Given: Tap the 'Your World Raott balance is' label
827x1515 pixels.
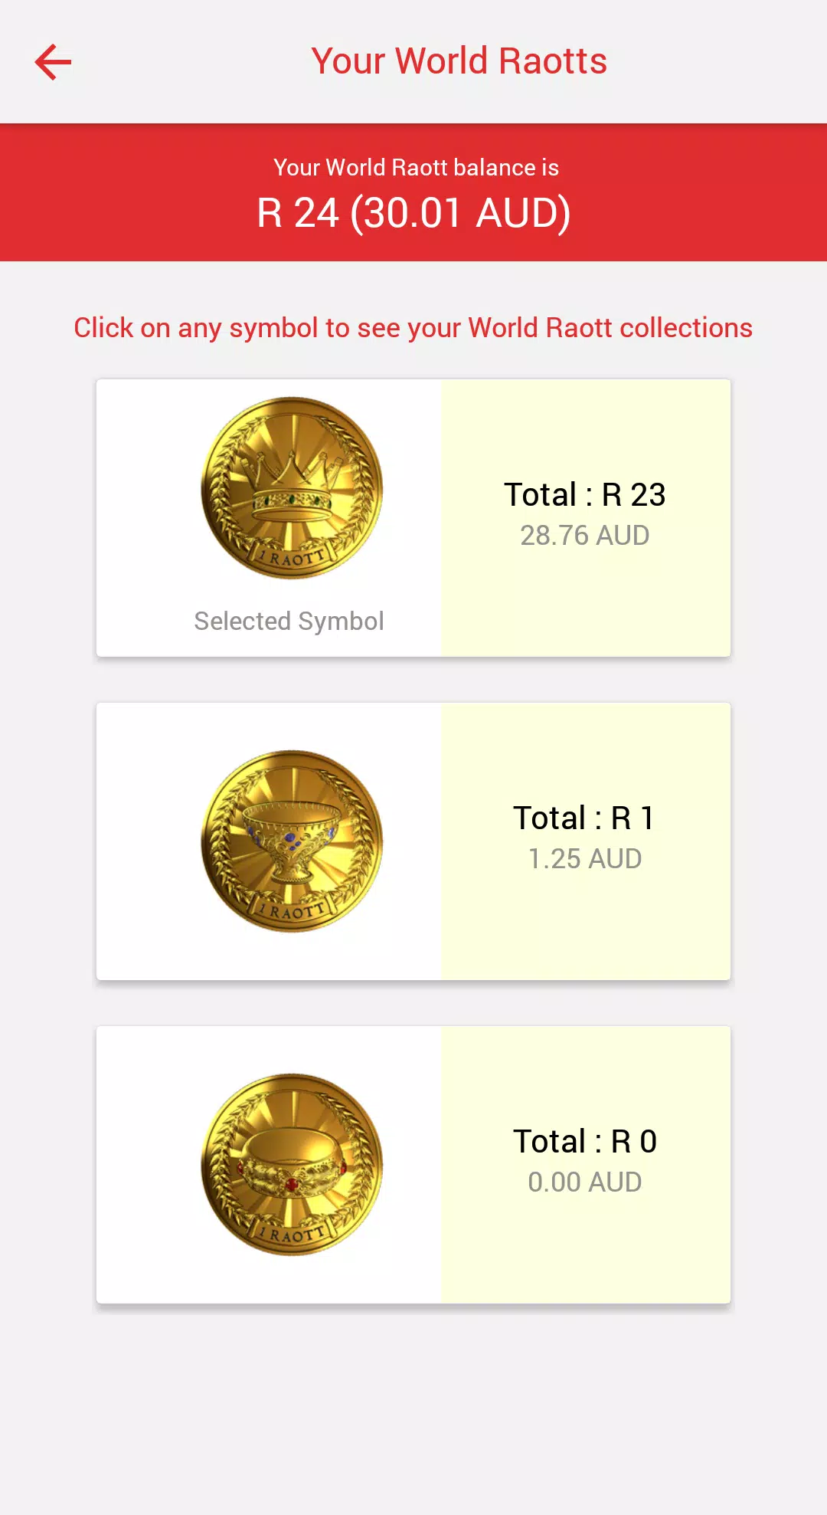Looking at the screenshot, I should (416, 167).
